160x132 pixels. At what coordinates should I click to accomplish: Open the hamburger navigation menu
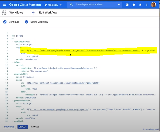(4, 5)
